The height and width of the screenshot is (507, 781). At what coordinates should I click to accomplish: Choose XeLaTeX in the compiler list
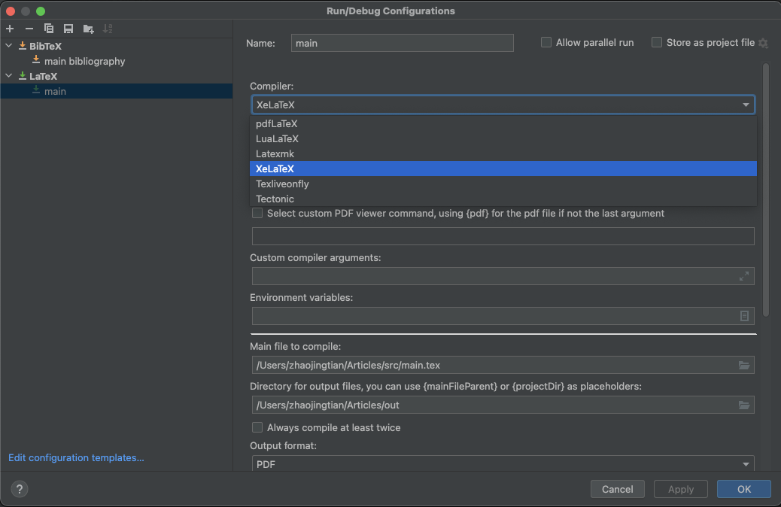(x=503, y=168)
